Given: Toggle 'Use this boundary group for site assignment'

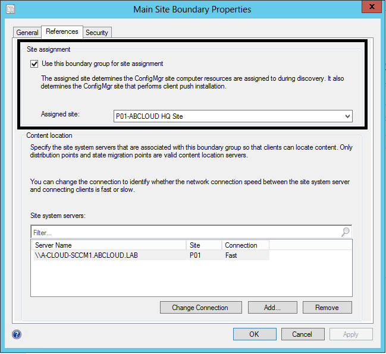Looking at the screenshot, I should [34, 64].
